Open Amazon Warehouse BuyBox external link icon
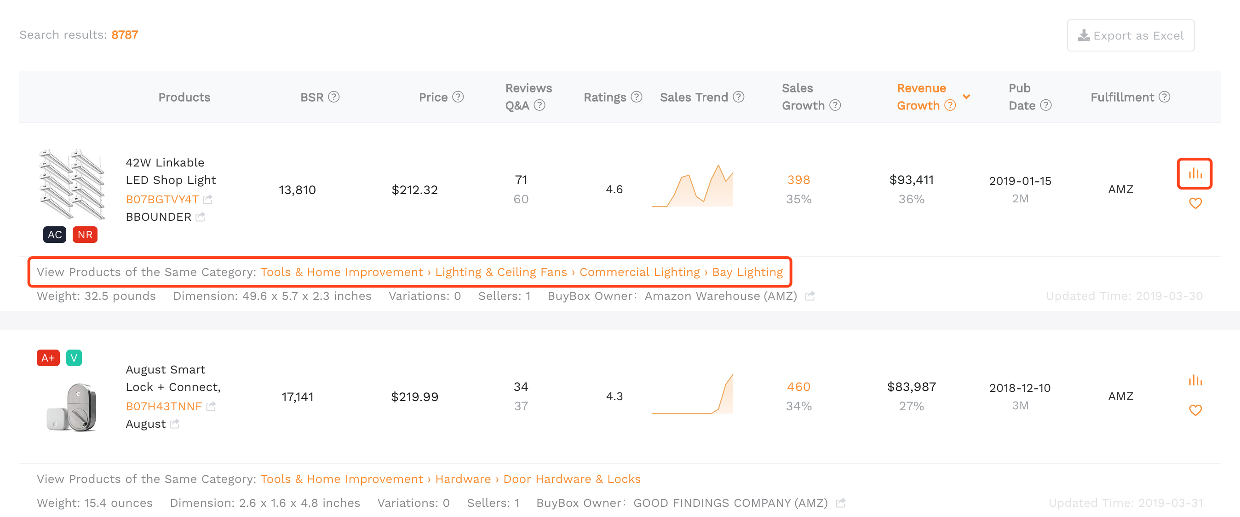Viewport: 1240px width, 517px height. point(810,296)
